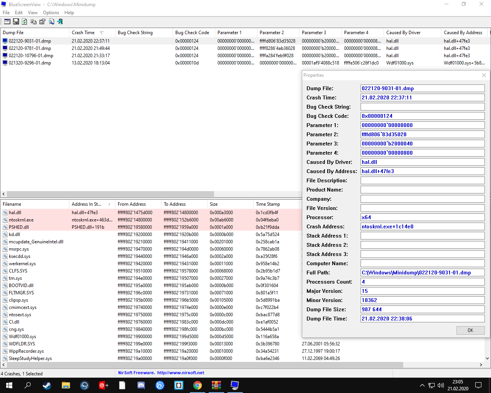Select the 021320-9296-01.dmp crash row
Viewport: 491px width, 393px height.
[x=245, y=63]
